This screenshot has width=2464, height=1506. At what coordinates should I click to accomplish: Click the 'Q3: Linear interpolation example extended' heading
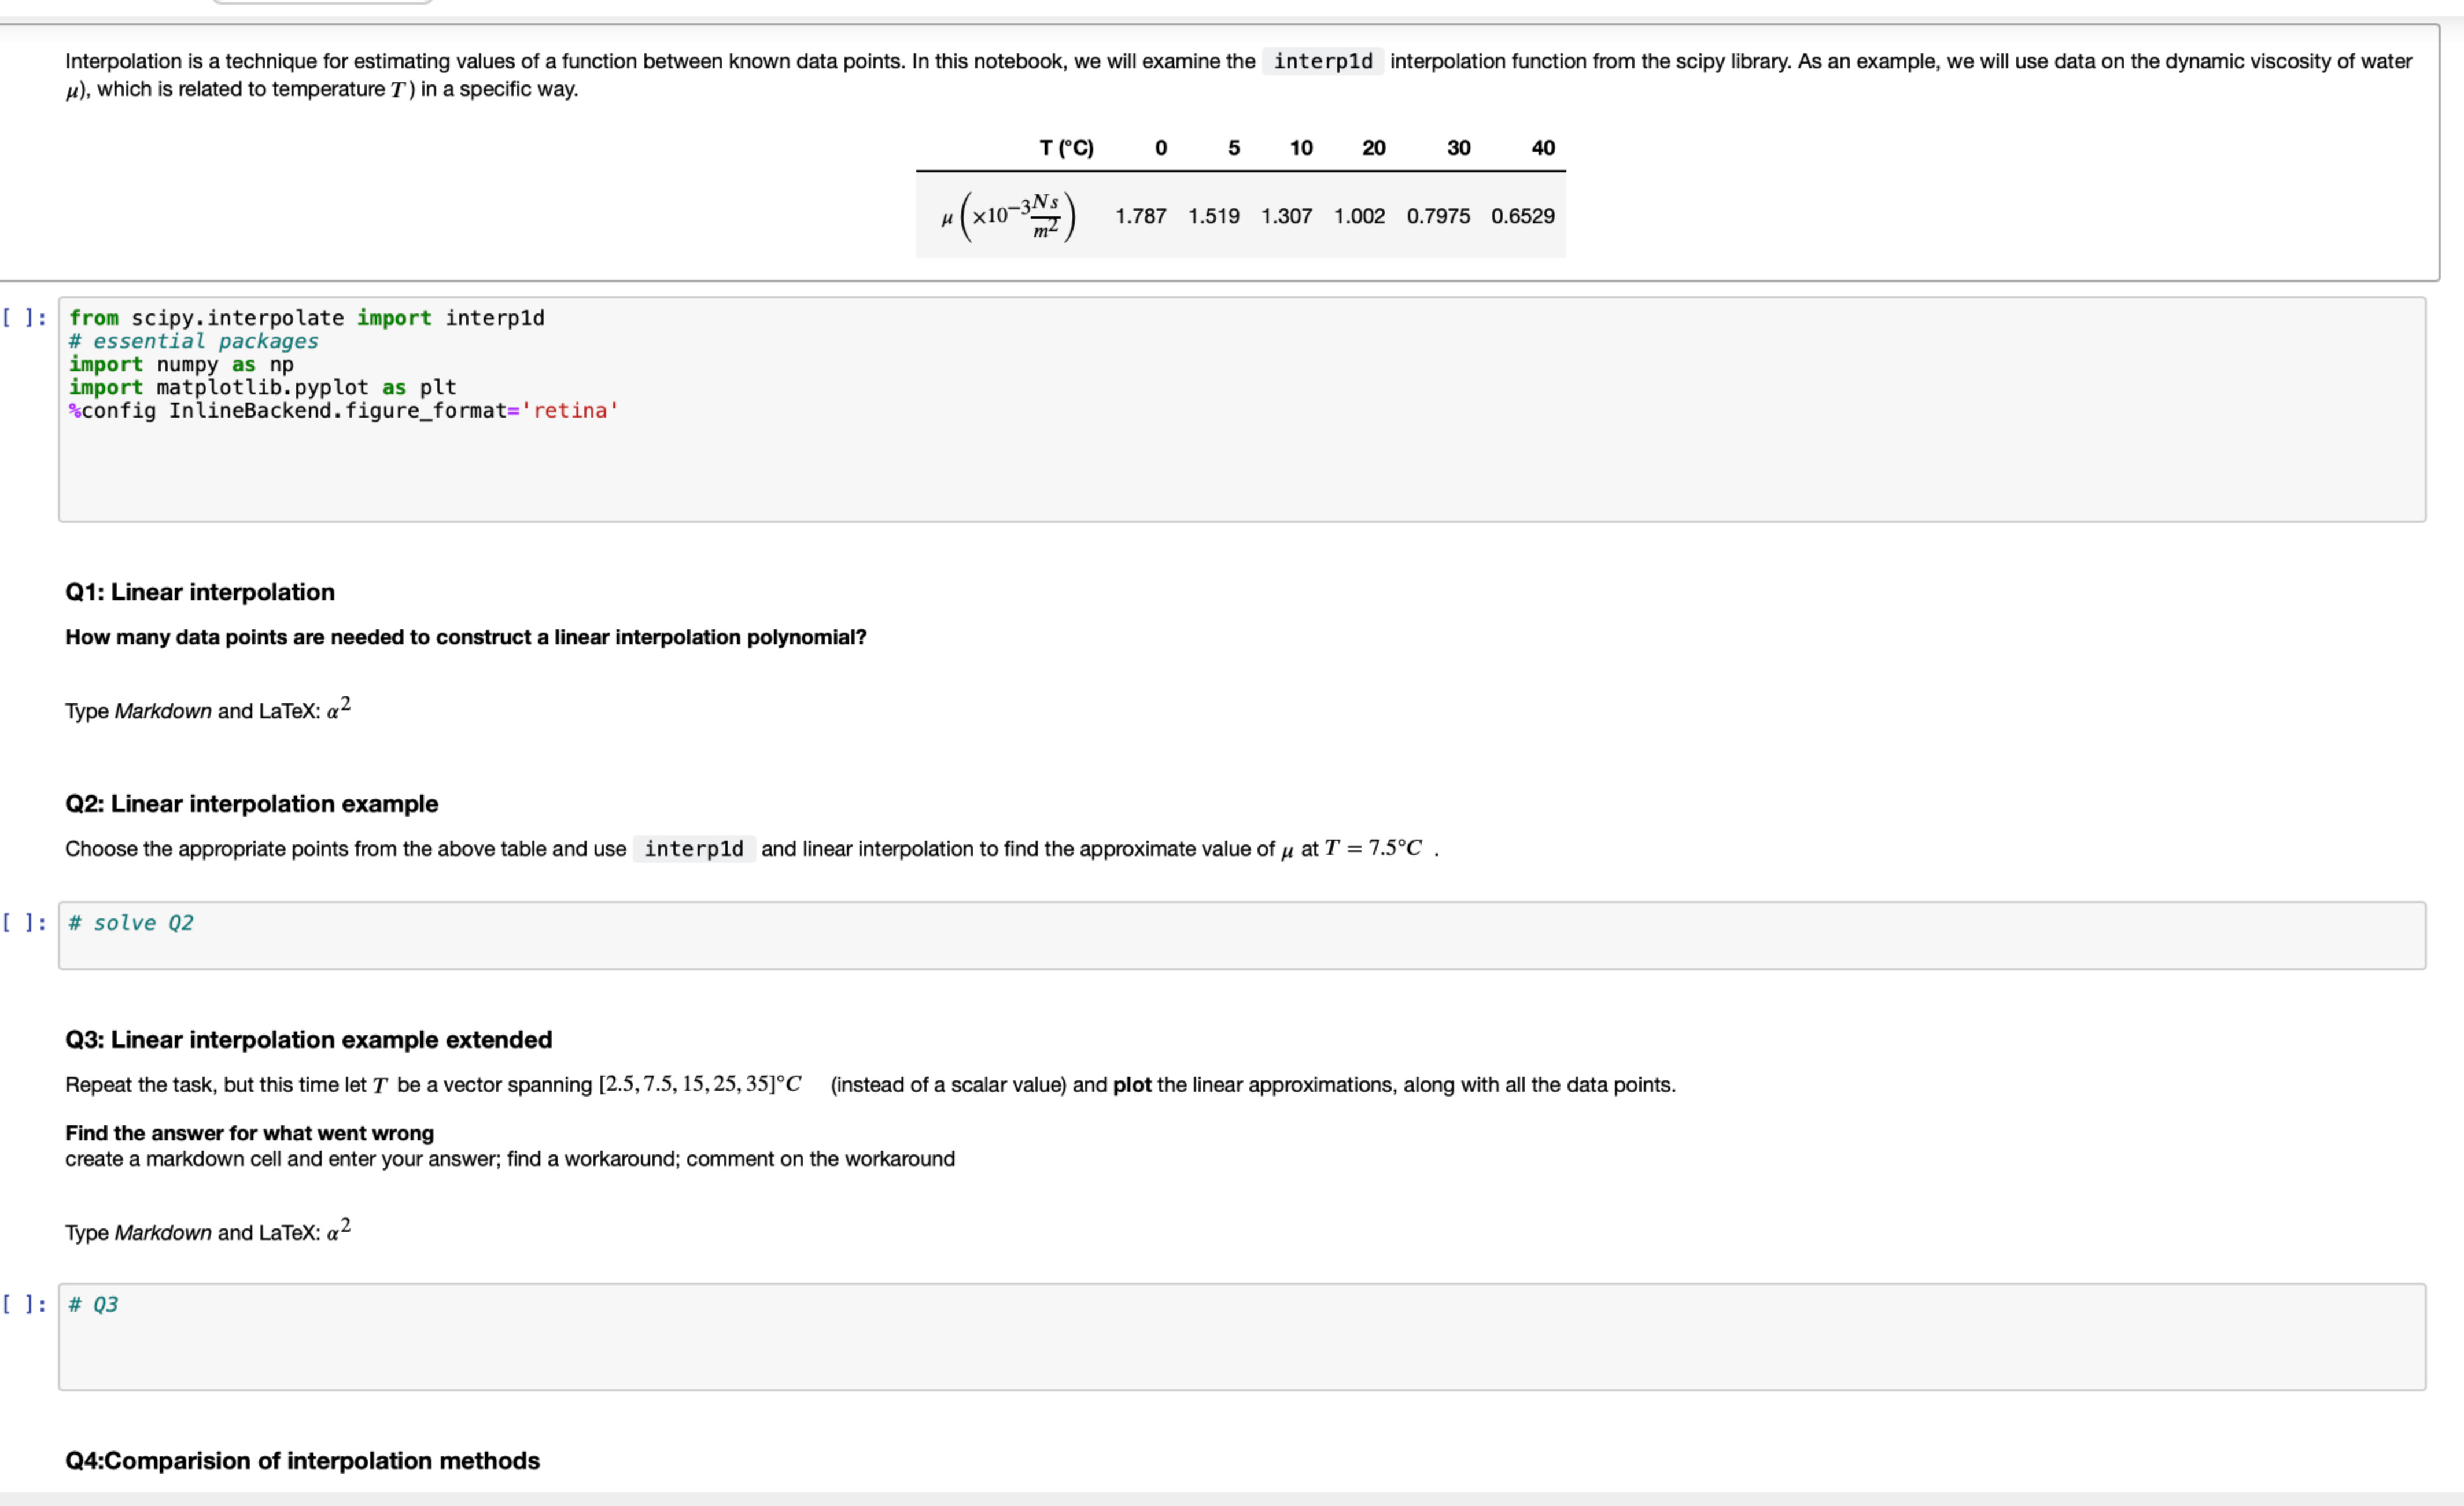(308, 1040)
